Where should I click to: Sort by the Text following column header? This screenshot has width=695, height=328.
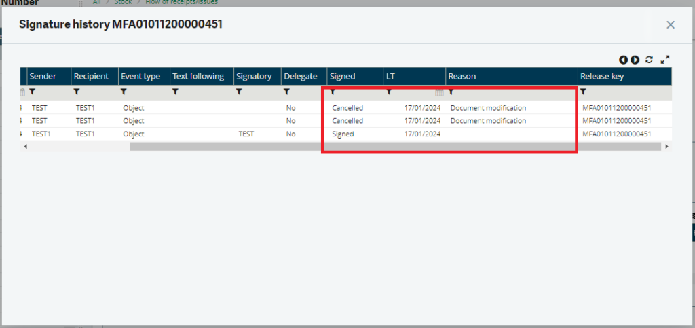tap(199, 77)
